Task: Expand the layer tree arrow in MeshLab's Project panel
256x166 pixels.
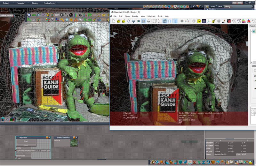Action: coord(251,31)
